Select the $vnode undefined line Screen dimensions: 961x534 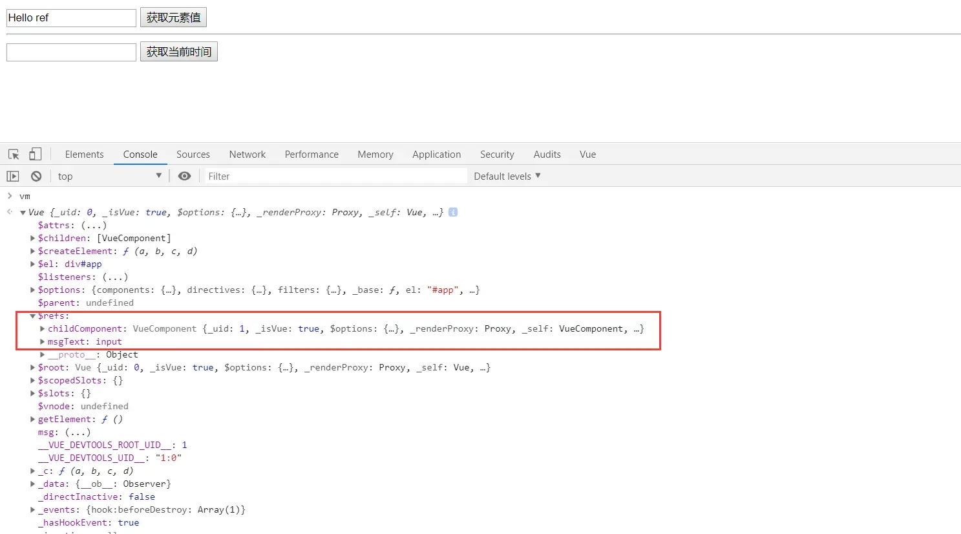click(83, 406)
